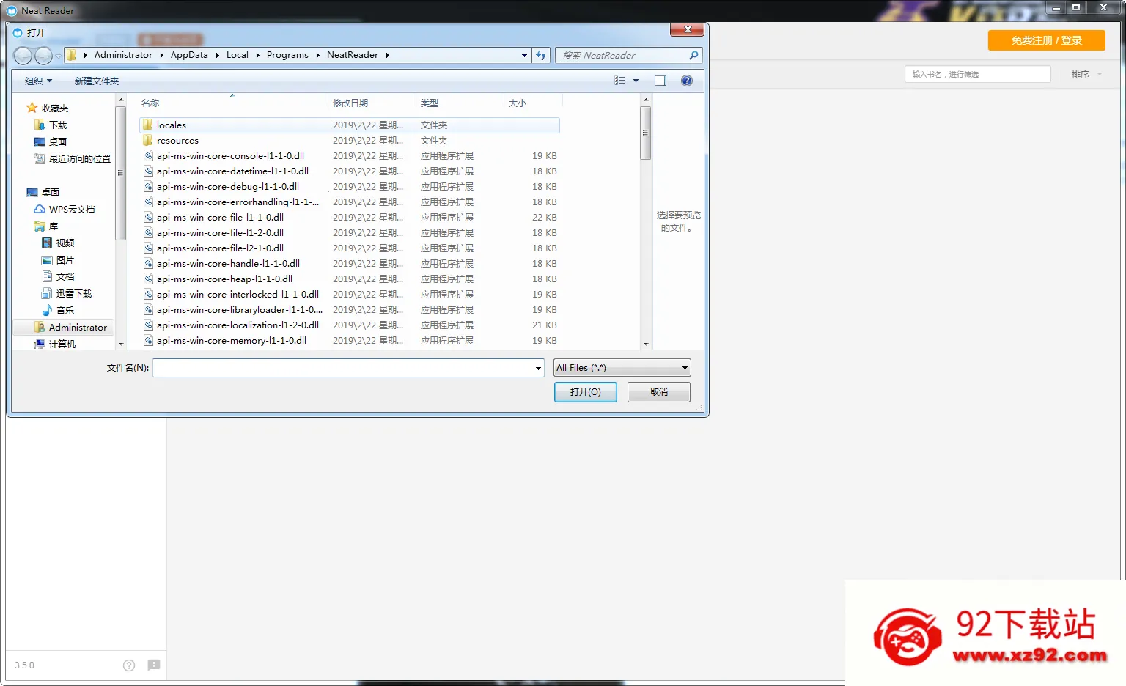Click Administrator in the breadcrumb path
Screen dimensions: 1126x686
click(x=123, y=55)
